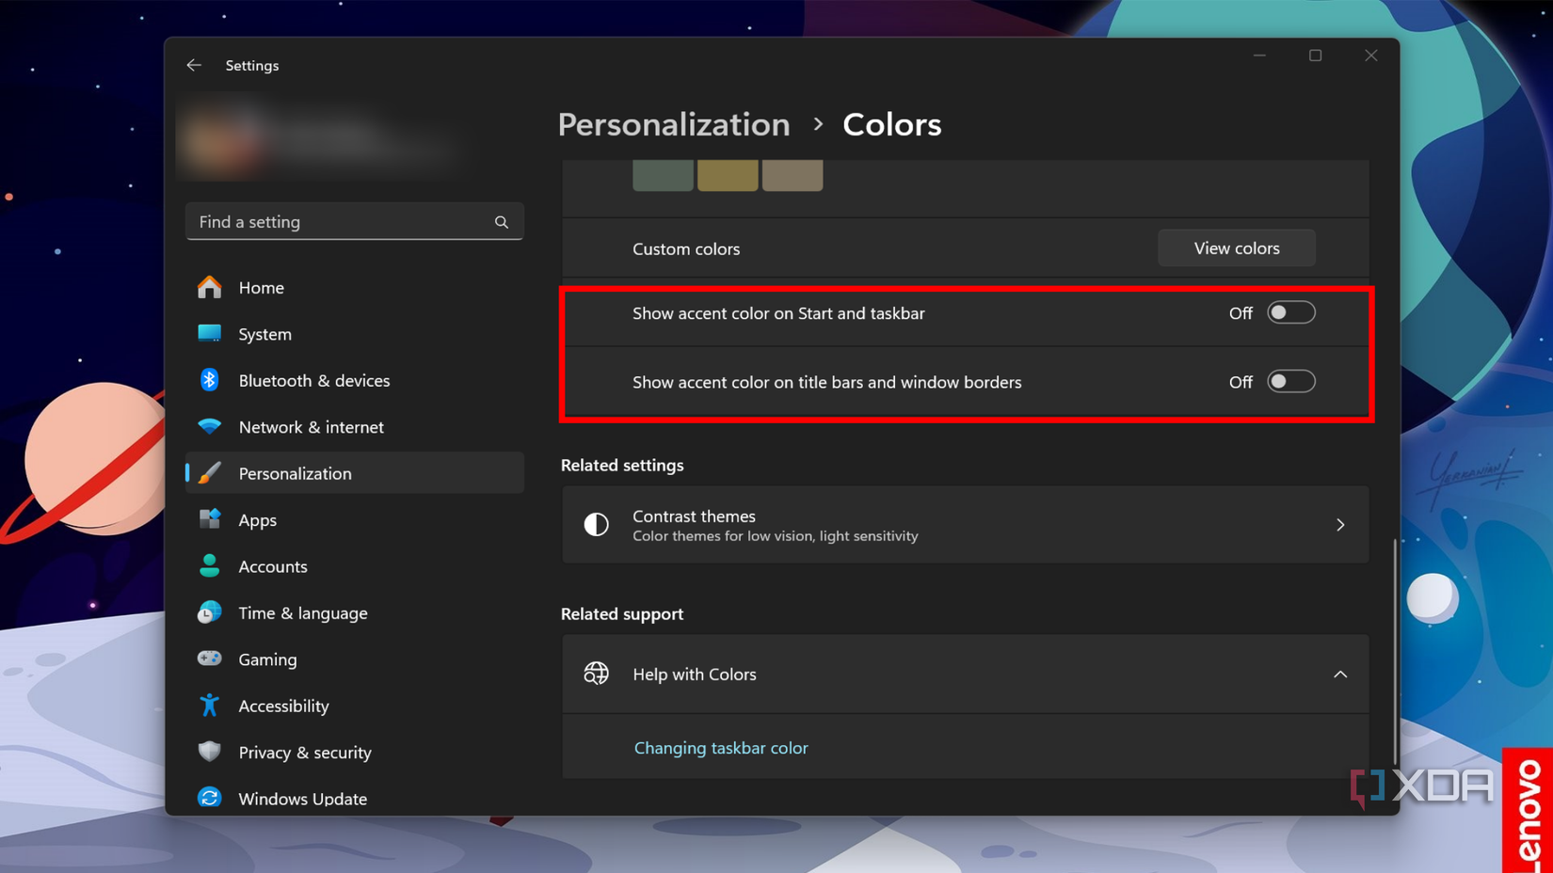Click the Find a setting search box

[x=341, y=222]
